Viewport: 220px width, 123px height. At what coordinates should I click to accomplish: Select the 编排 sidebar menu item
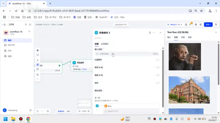coord(17,40)
